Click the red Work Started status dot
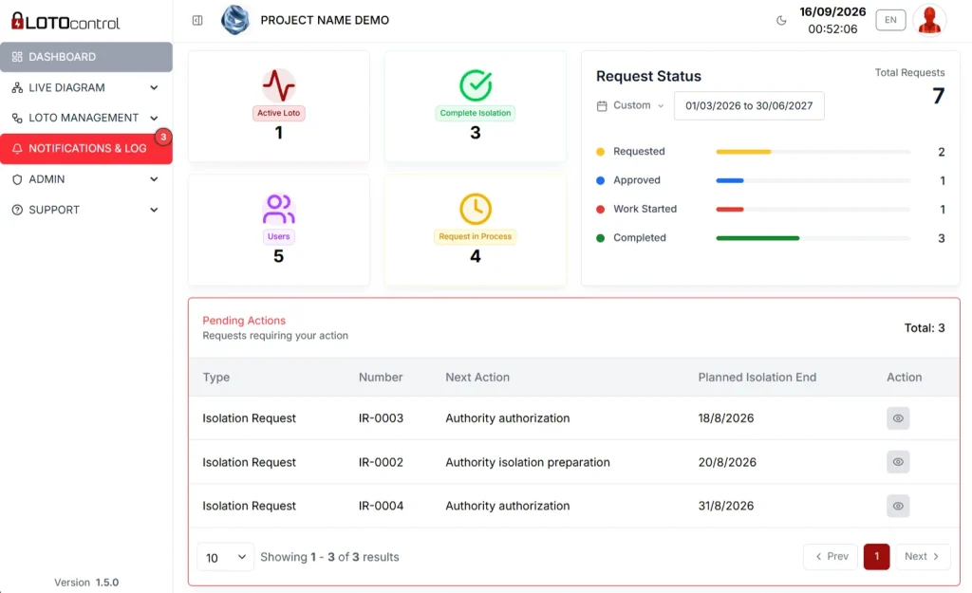Screen dimensions: 972x593 click(600, 210)
